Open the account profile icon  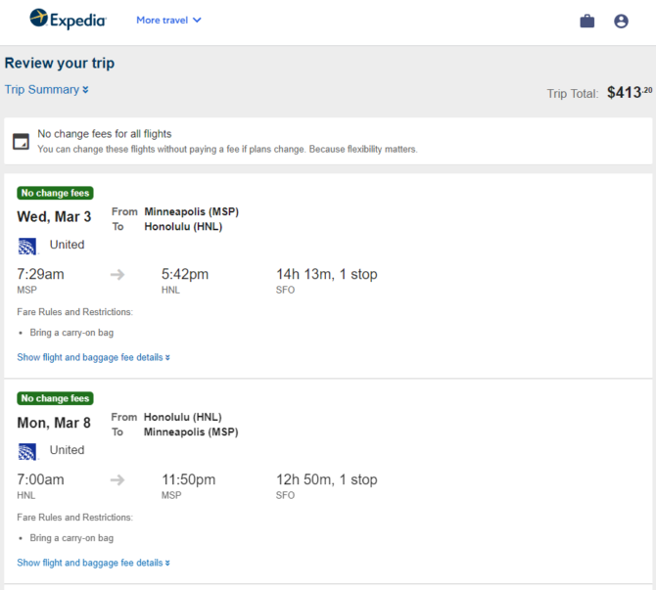[x=621, y=21]
